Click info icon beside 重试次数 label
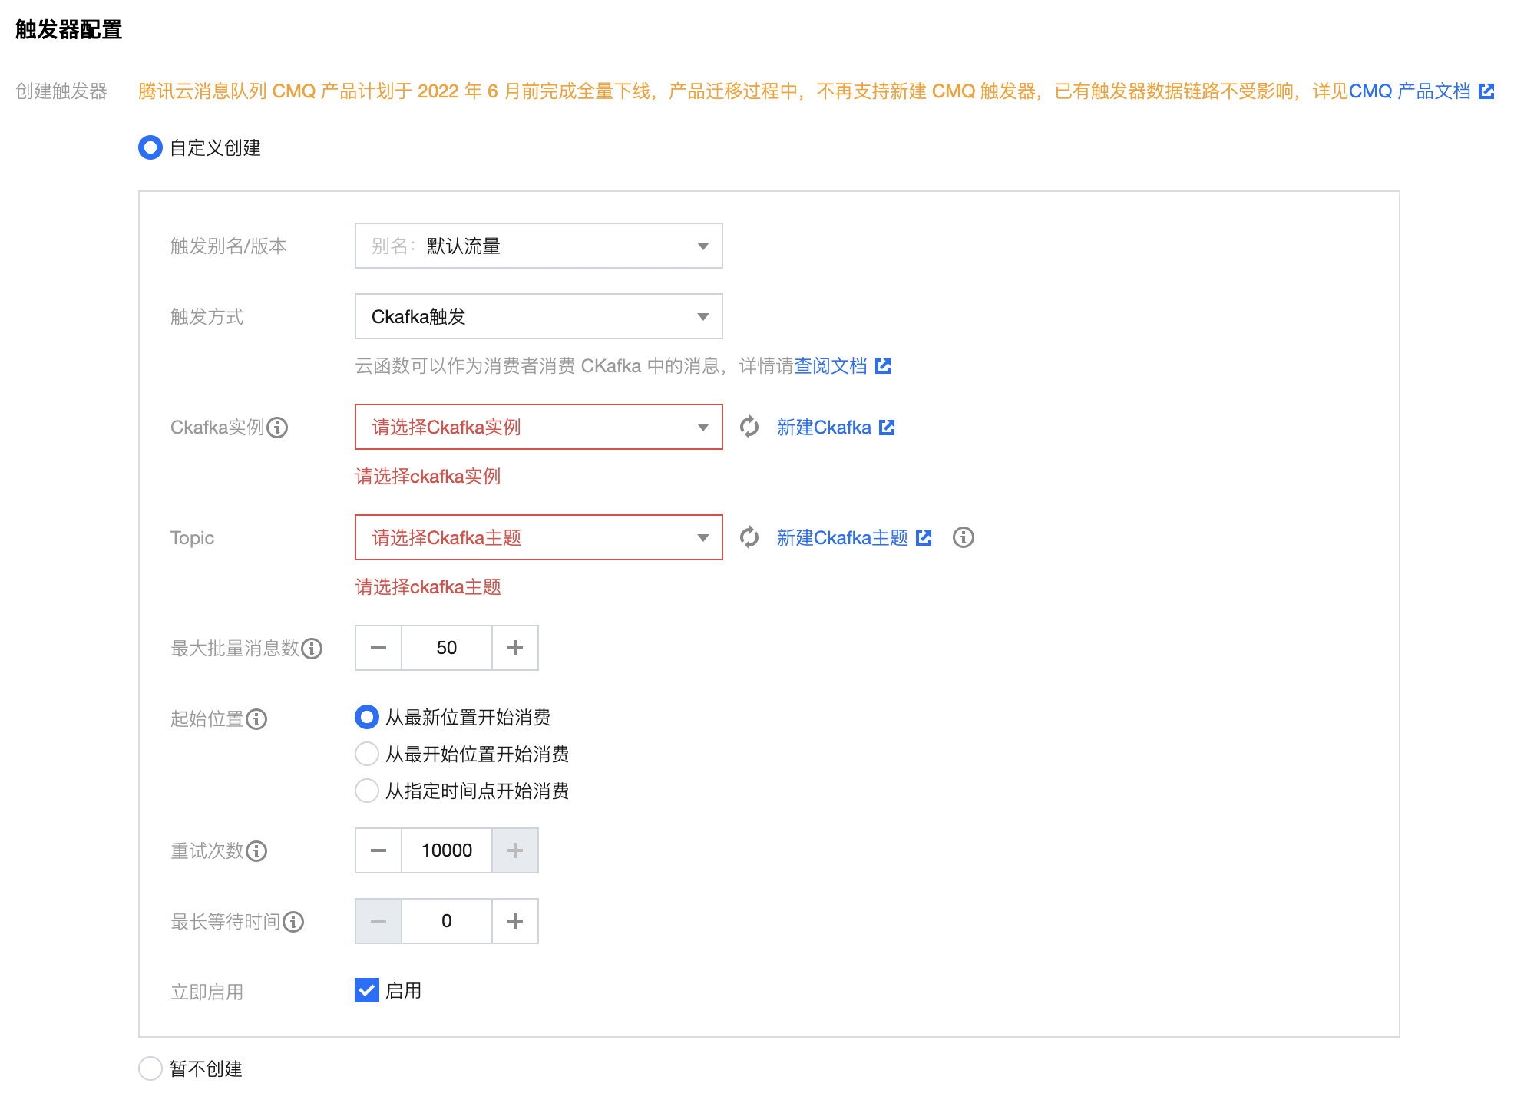 pos(256,851)
